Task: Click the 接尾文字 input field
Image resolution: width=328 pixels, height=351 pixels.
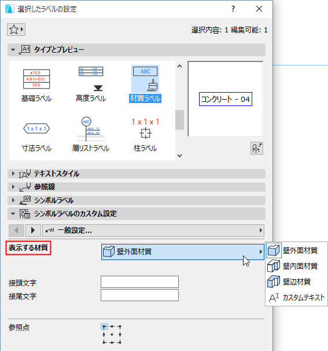Action: point(139,295)
